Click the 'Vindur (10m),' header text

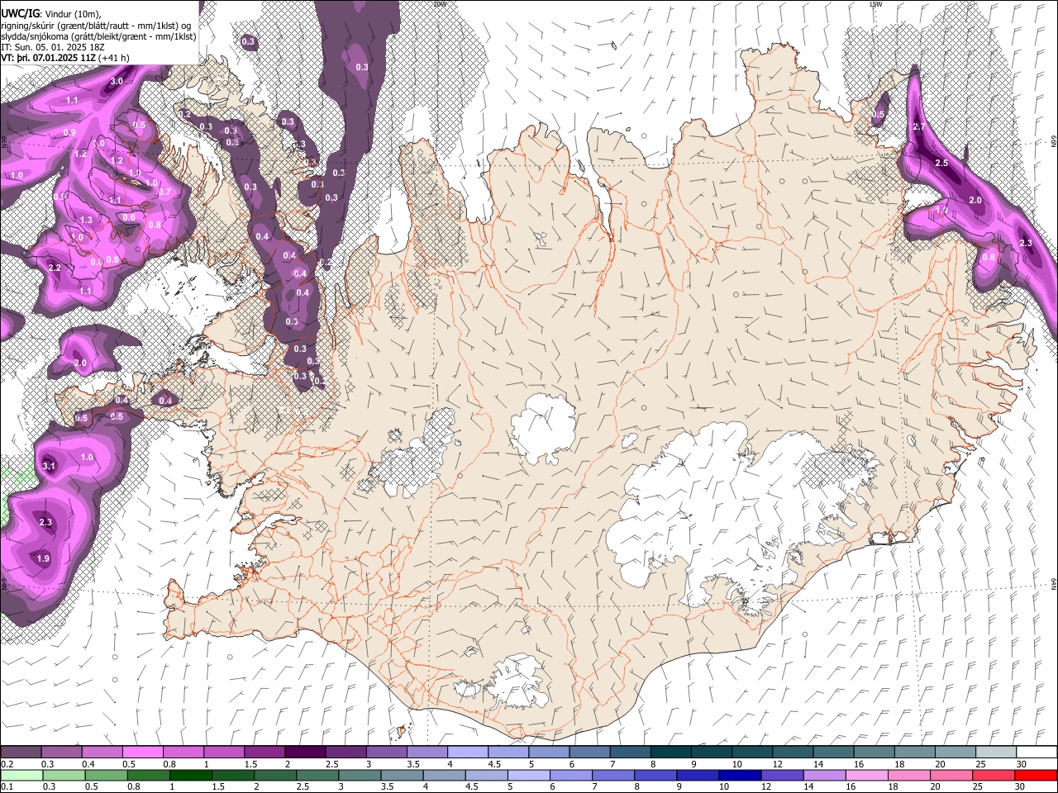[73, 14]
